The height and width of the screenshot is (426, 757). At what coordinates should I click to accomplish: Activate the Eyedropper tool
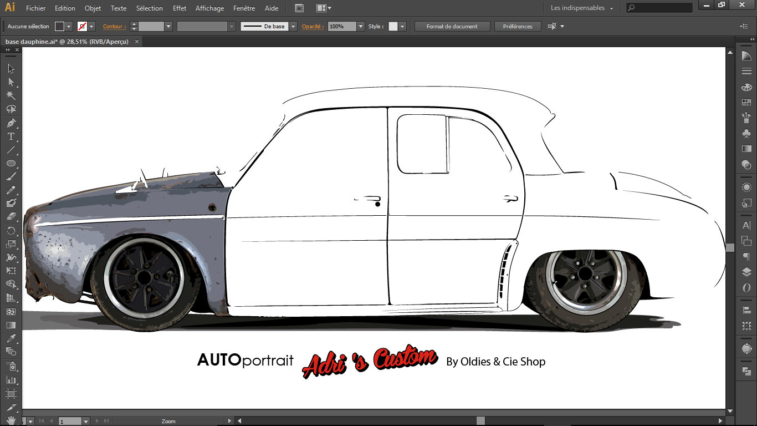[x=11, y=338]
